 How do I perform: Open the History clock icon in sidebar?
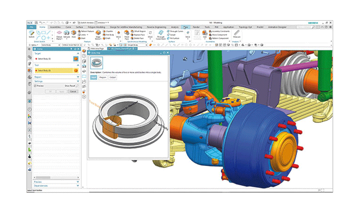pyautogui.click(x=30, y=109)
